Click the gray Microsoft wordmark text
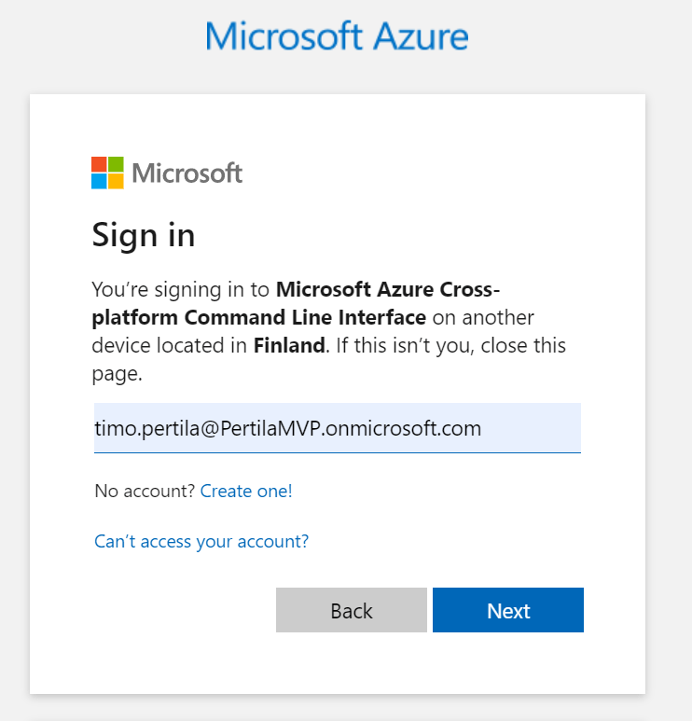The image size is (692, 721). [x=187, y=173]
